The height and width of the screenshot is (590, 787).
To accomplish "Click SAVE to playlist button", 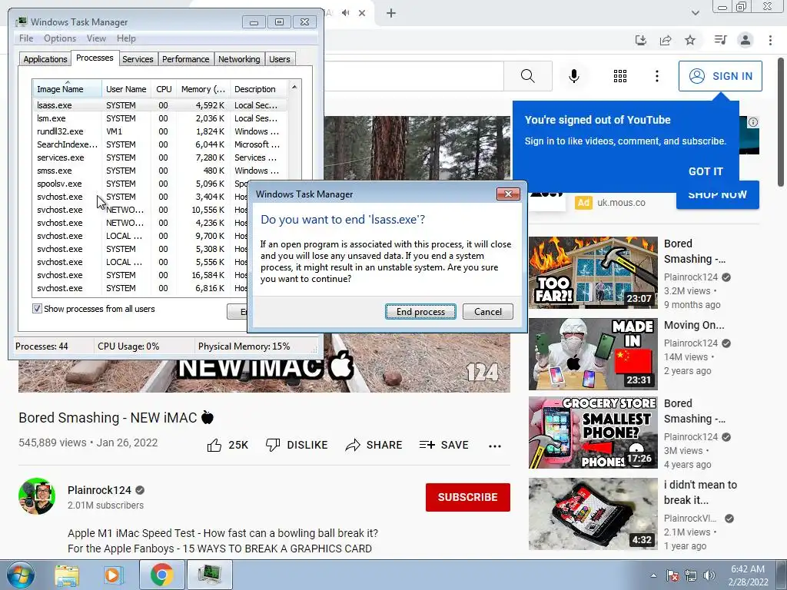I will (443, 445).
